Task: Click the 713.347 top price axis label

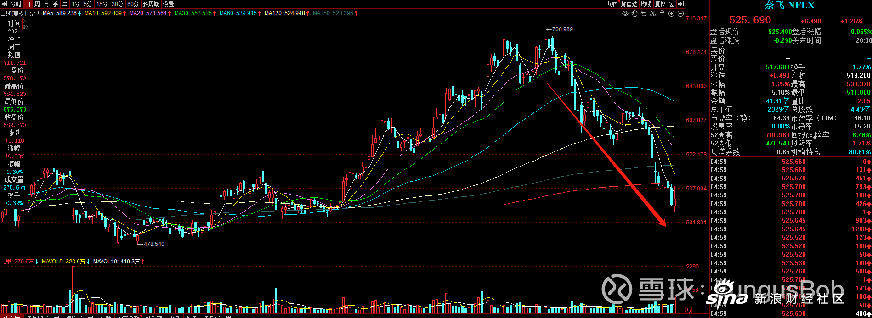Action: click(x=696, y=18)
